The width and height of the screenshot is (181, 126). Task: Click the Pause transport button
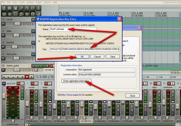tap(13, 77)
